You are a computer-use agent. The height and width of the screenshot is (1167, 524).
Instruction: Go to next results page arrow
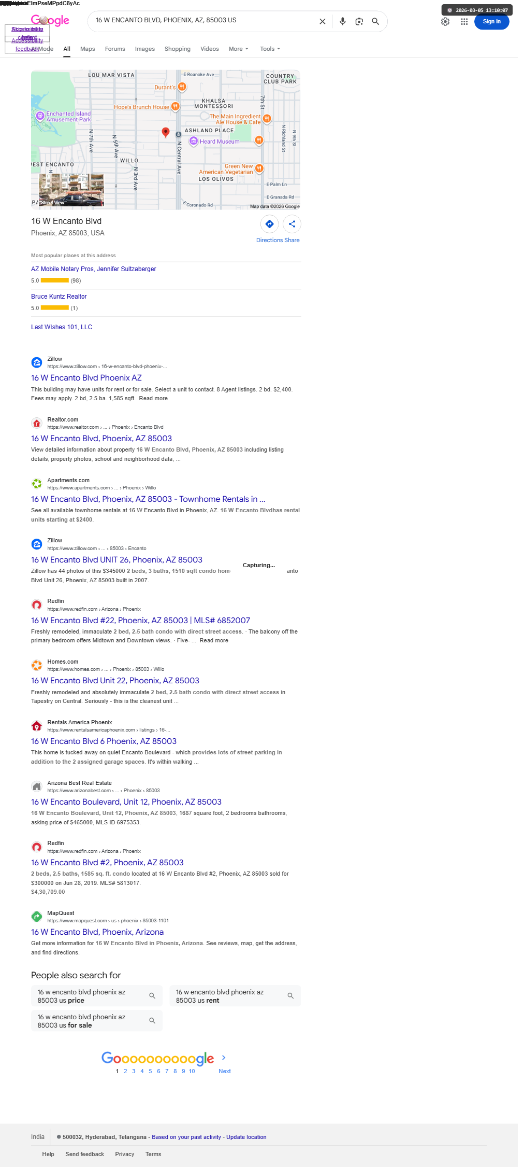point(224,1058)
